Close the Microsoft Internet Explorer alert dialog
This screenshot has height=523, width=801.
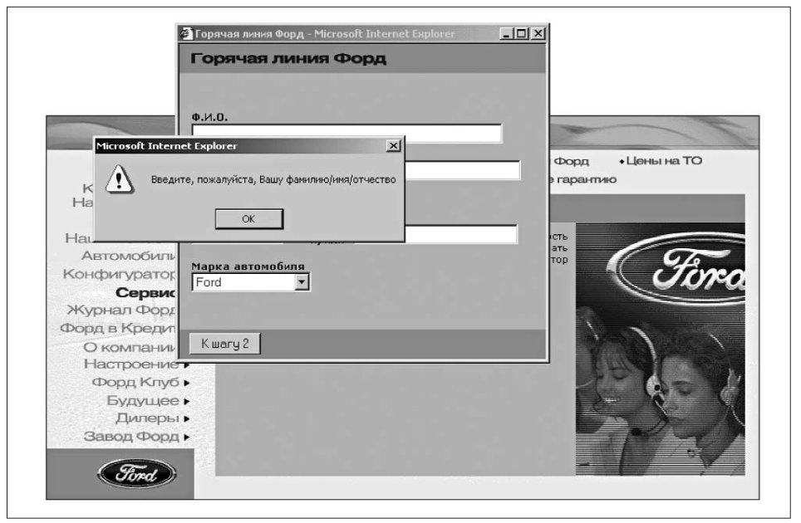(393, 146)
